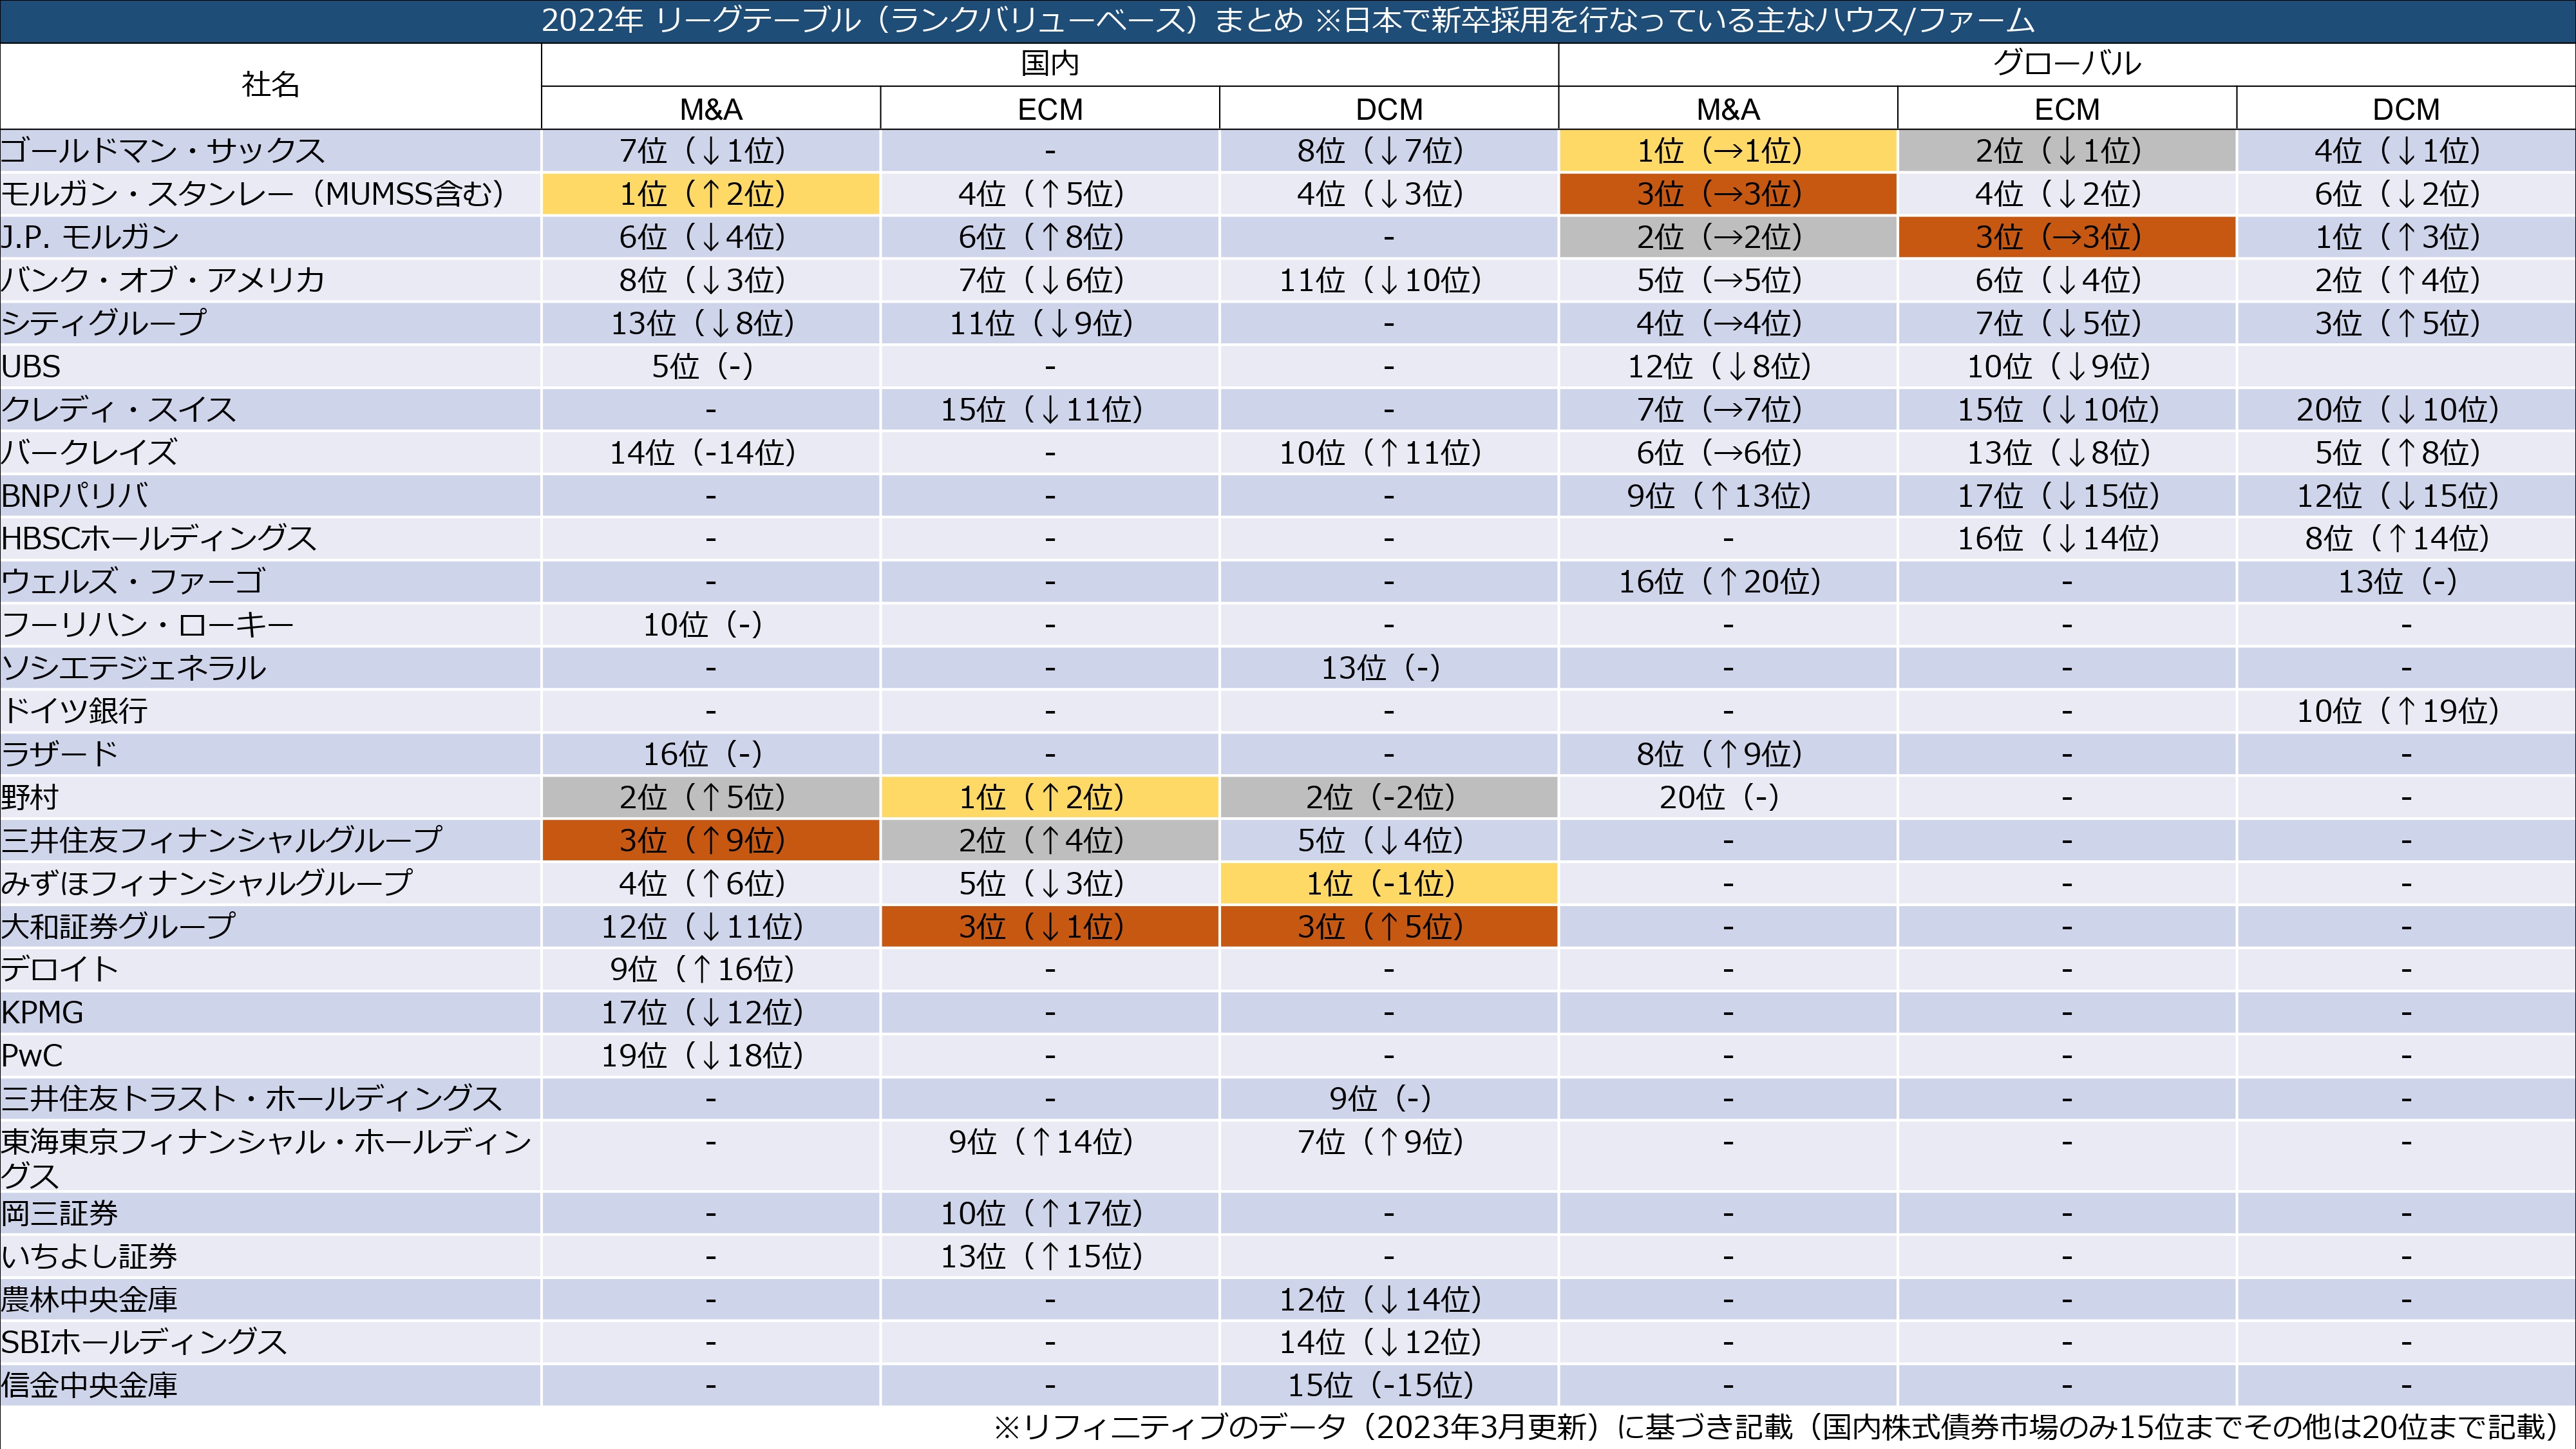Viewport: 2576px width, 1449px height.
Task: Click the 16位（↑20位） cell for ウェルズ・ファーゴ
Action: 1728,582
